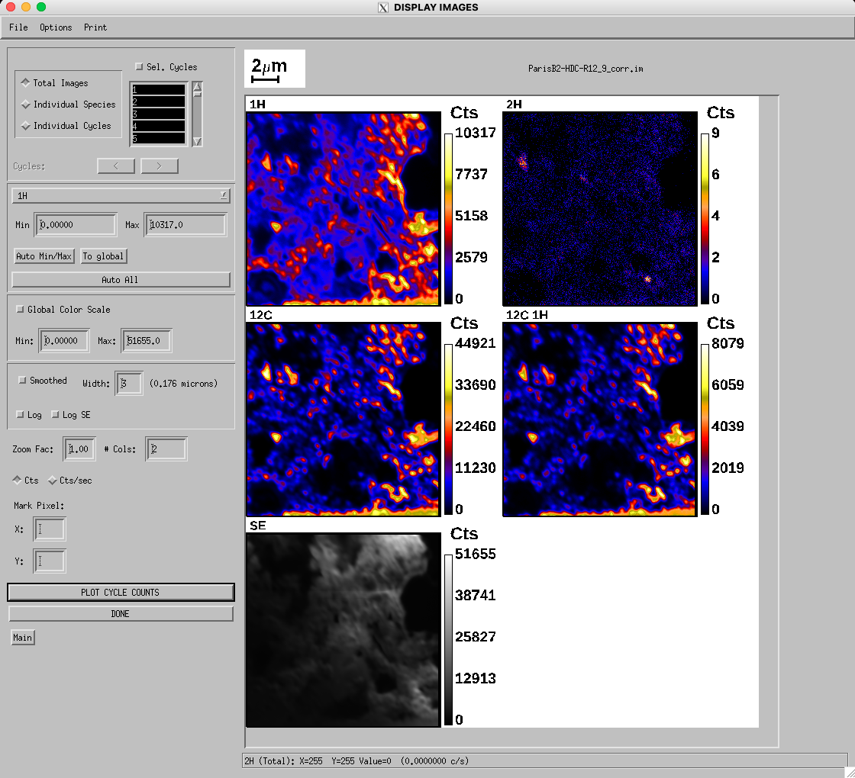
Task: Click the previous cycle arrow button
Action: point(116,166)
